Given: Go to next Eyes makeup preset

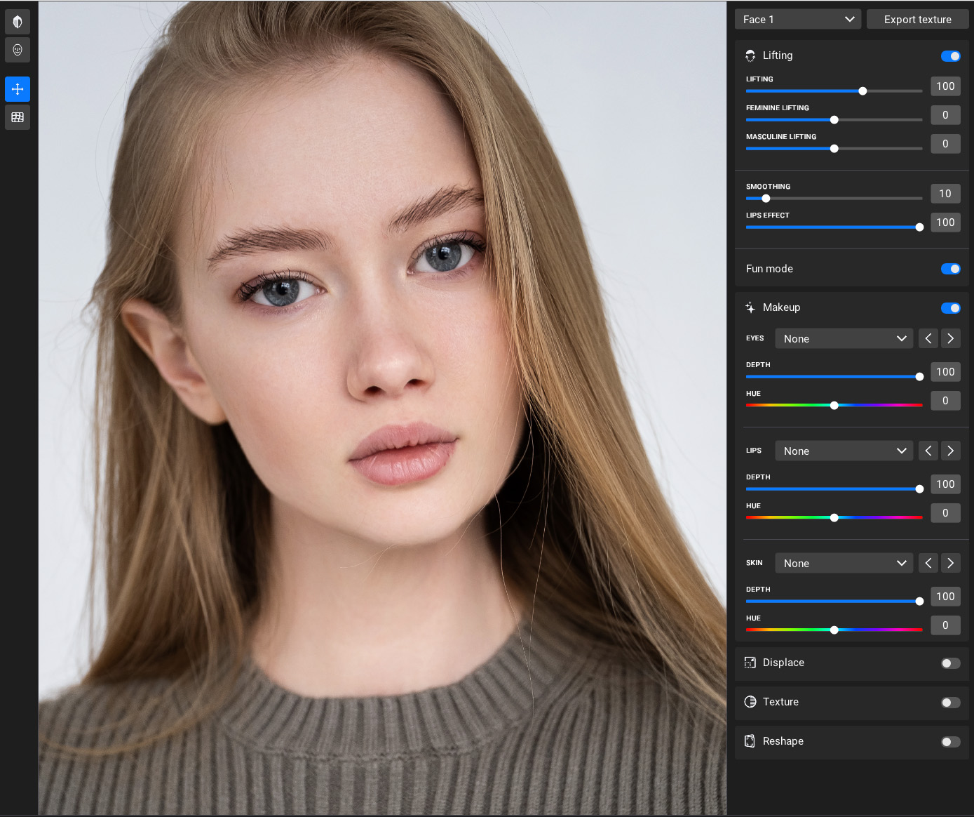Looking at the screenshot, I should tap(951, 338).
